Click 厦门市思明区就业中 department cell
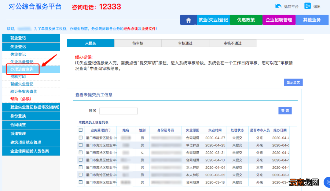The height and width of the screenshot is (191, 330). (101, 182)
